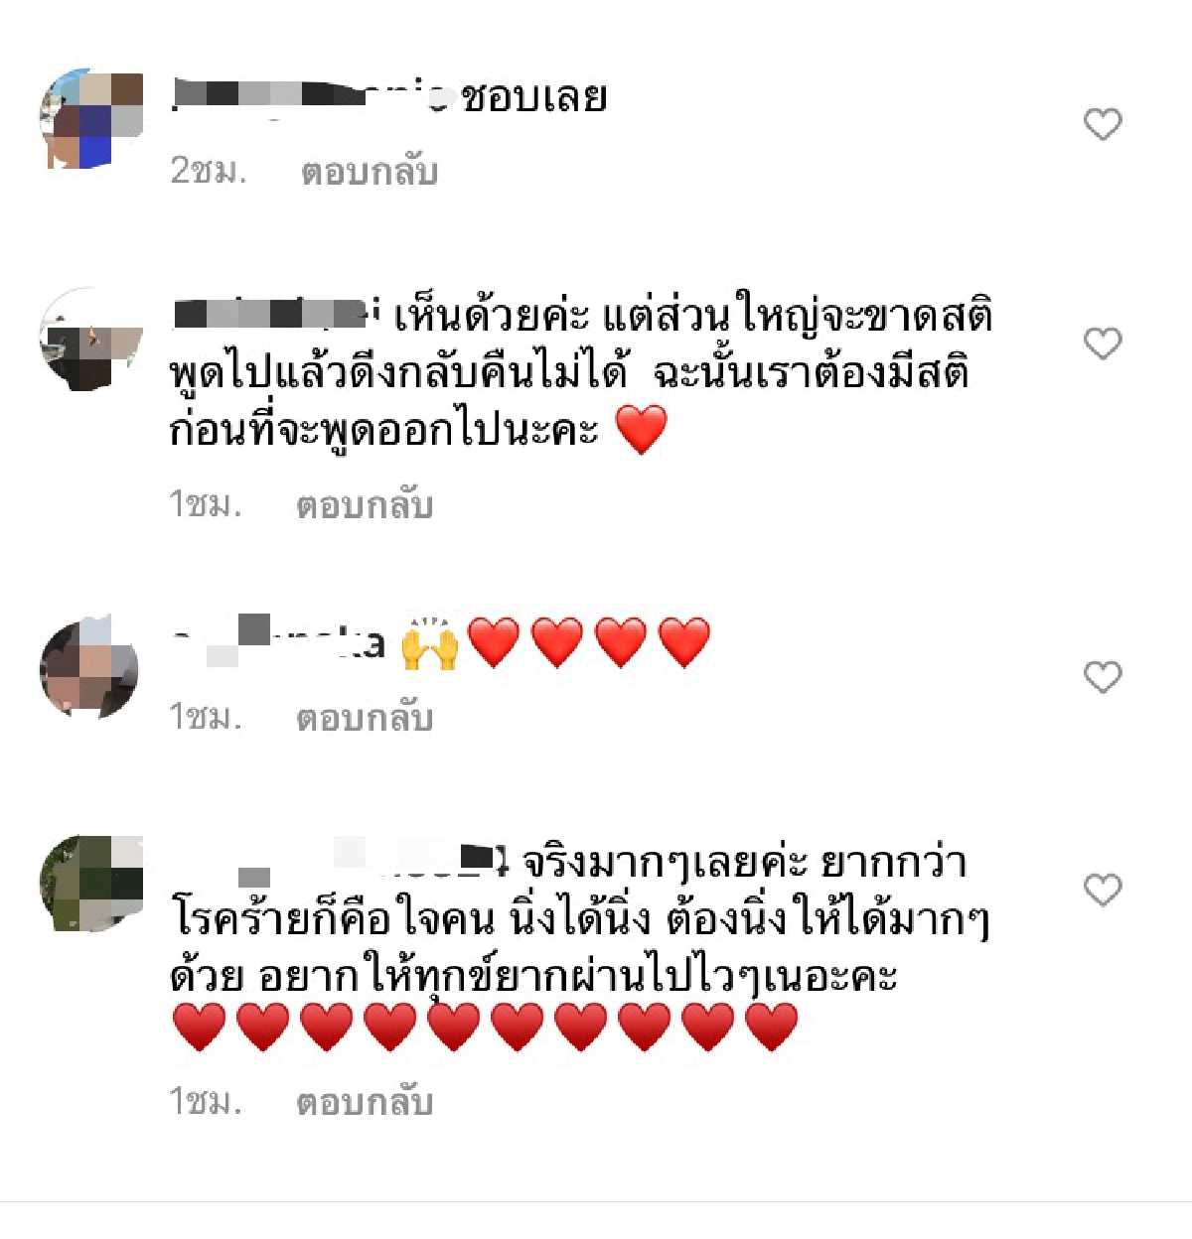
Task: View avatar of the raised-hands emoji commenter
Action: point(89,667)
